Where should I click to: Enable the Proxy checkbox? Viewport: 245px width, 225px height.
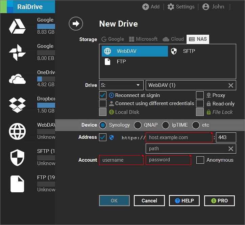click(x=200, y=95)
